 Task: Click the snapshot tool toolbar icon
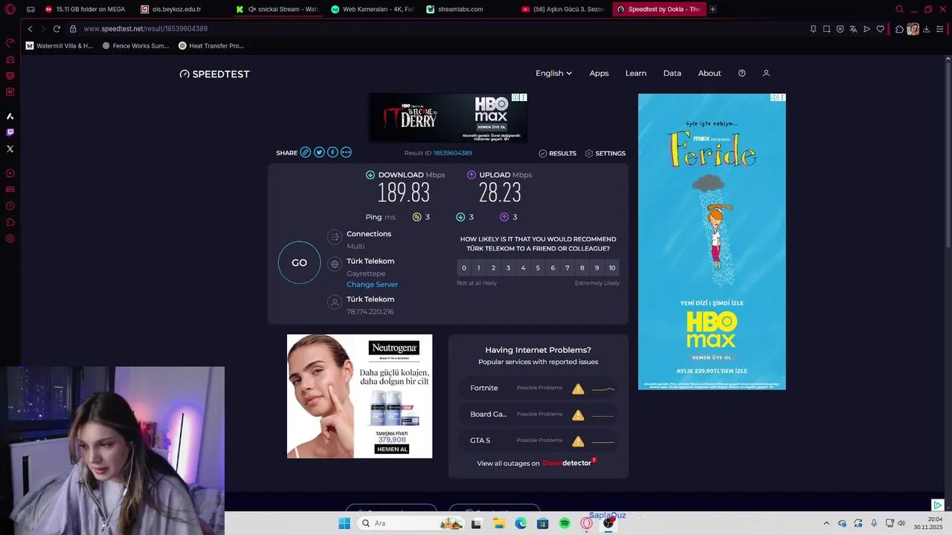[x=826, y=29]
